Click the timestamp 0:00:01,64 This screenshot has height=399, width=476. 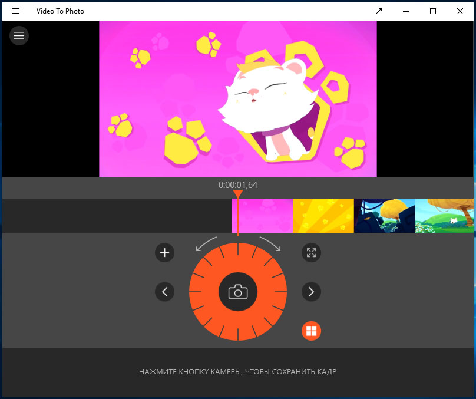237,185
